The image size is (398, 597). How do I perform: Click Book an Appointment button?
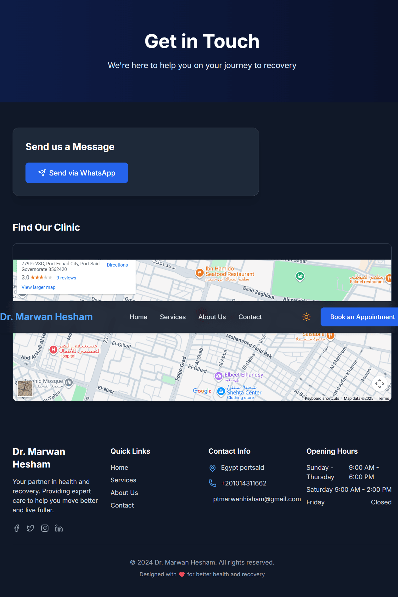point(359,317)
